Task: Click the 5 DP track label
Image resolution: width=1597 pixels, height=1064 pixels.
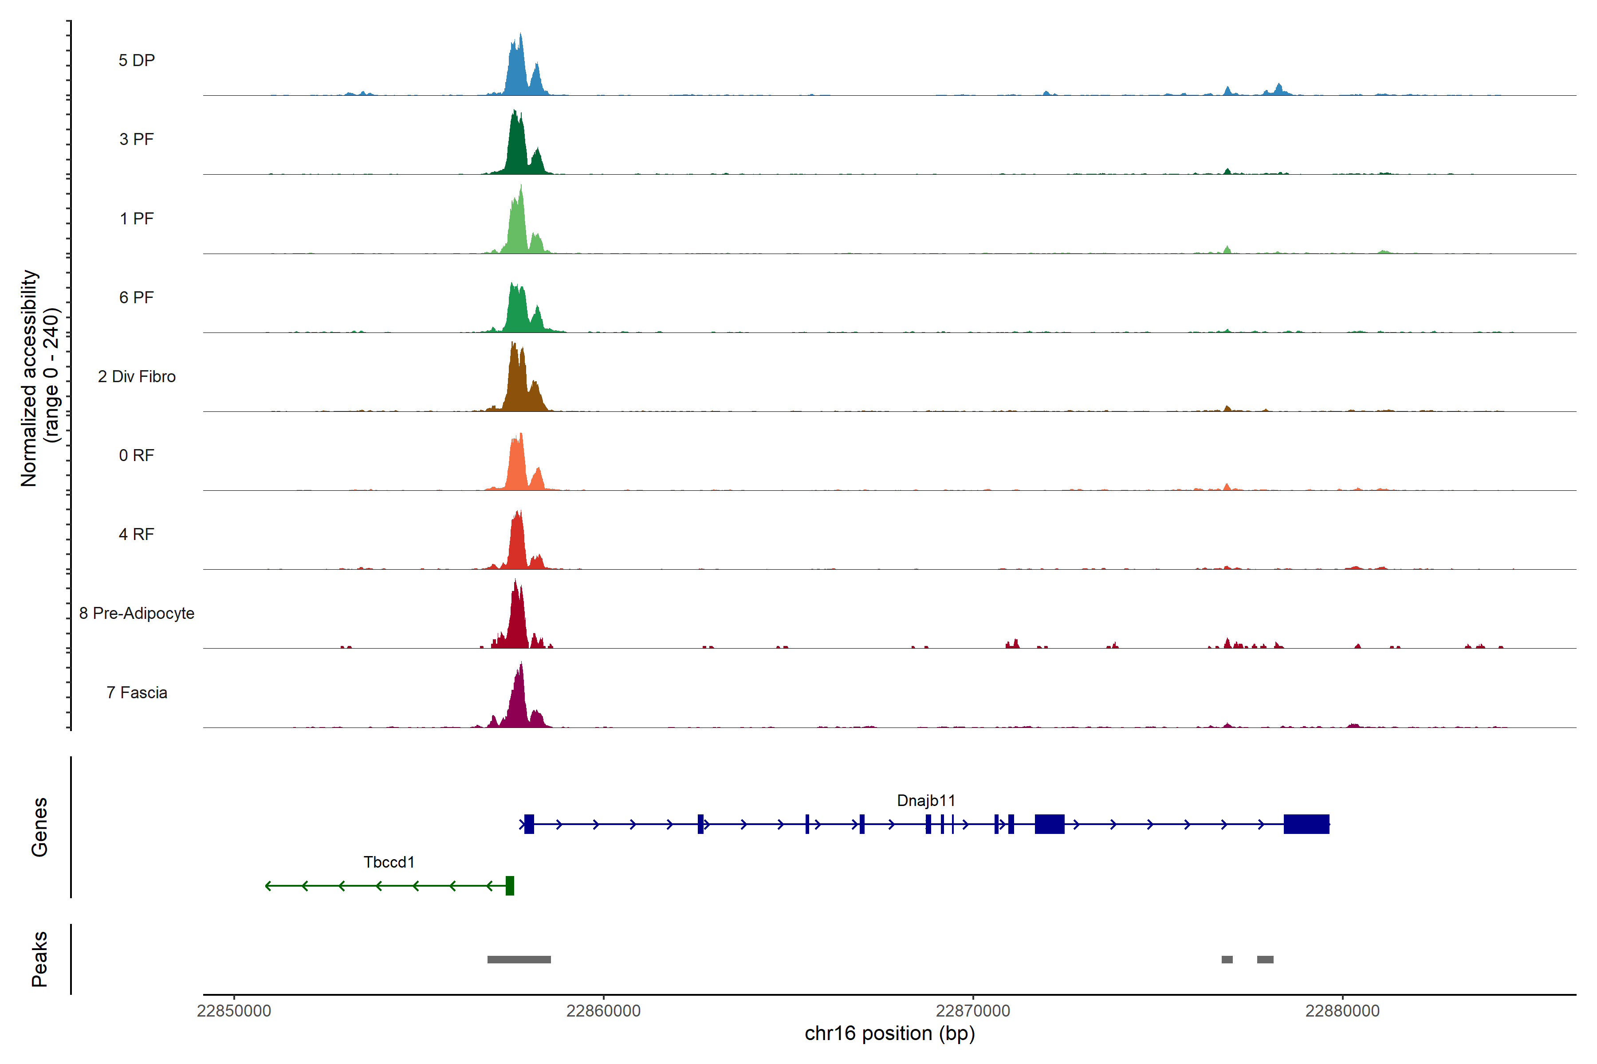Action: pyautogui.click(x=137, y=60)
